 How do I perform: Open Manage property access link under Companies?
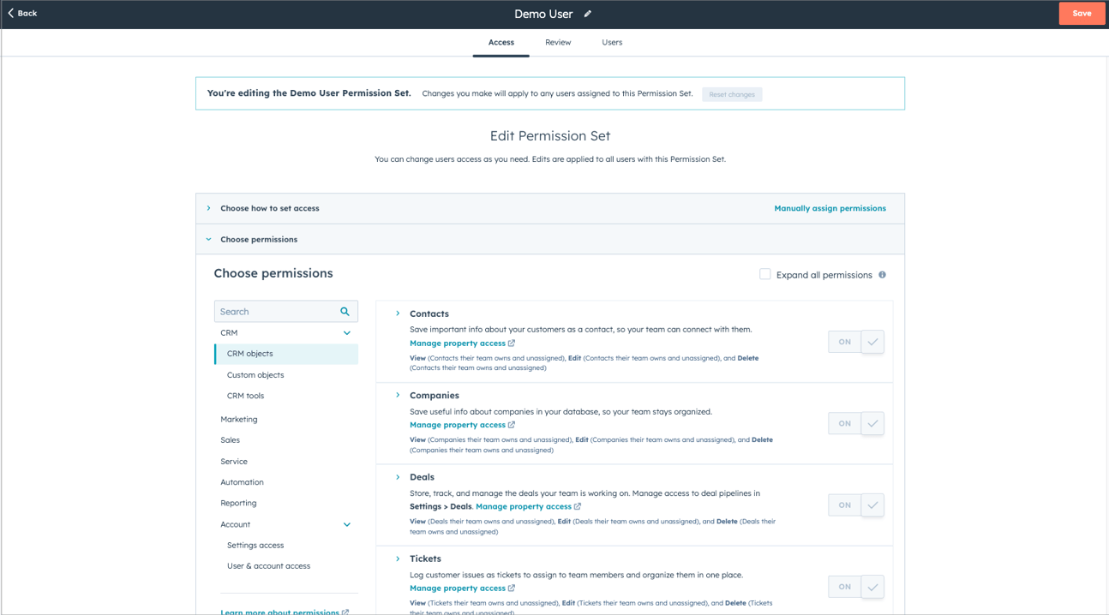point(462,425)
